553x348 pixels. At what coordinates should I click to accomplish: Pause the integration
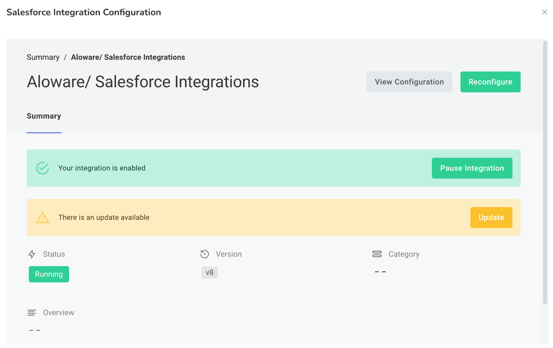472,168
